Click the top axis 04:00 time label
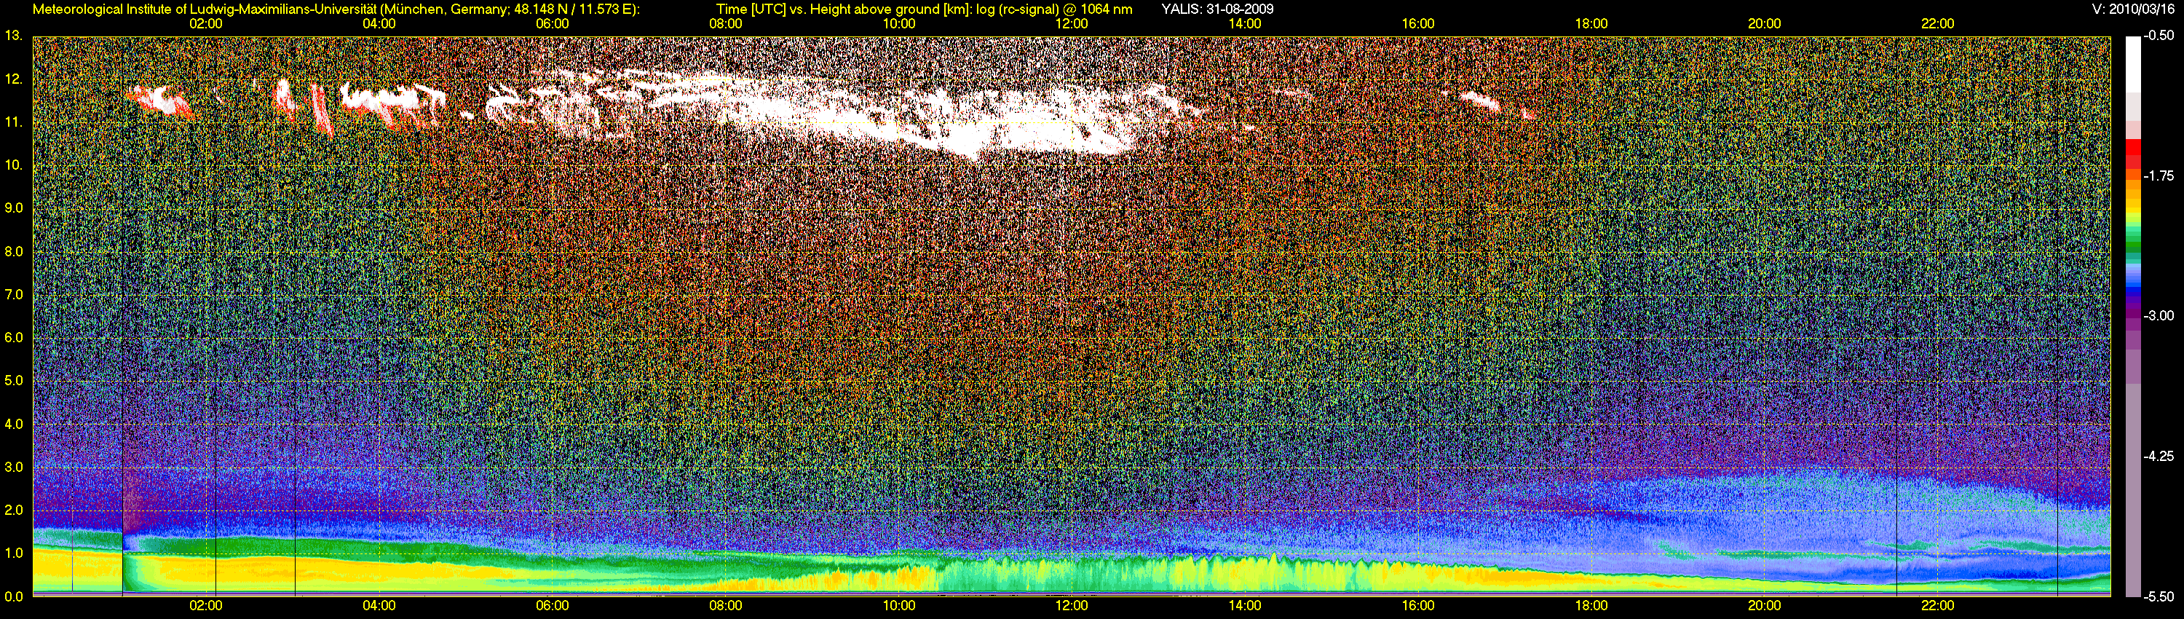Image resolution: width=2184 pixels, height=619 pixels. pyautogui.click(x=379, y=24)
